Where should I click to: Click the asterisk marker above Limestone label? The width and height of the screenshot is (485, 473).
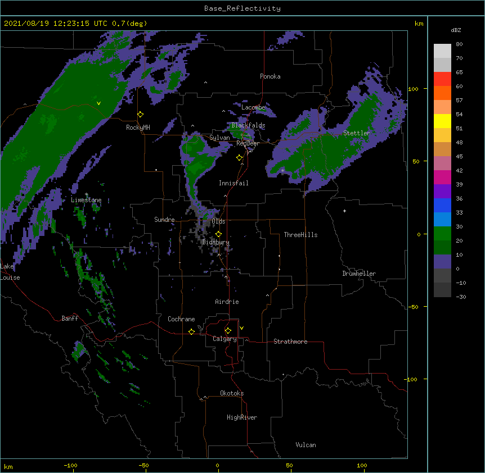click(87, 194)
